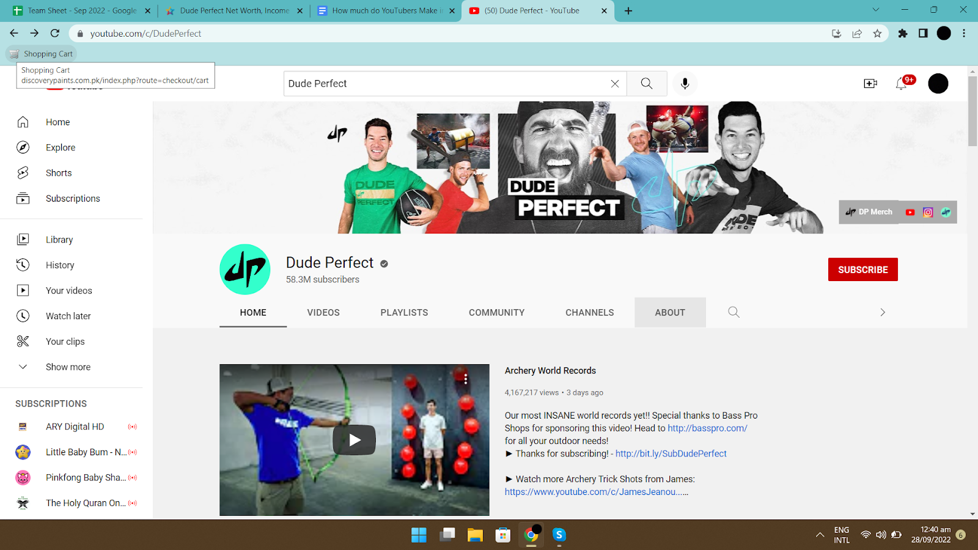Image resolution: width=978 pixels, height=550 pixels.
Task: Go to the COMMUNITY tab
Action: tap(497, 312)
